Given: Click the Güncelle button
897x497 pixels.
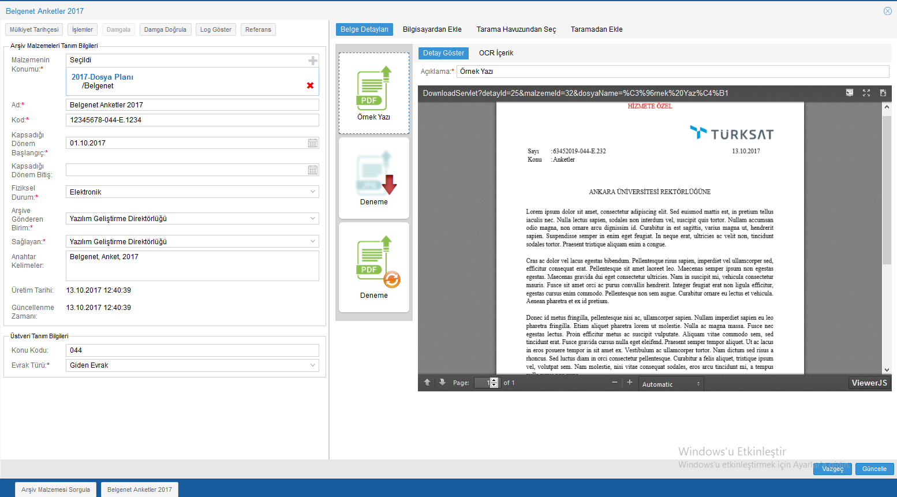Looking at the screenshot, I should coord(874,469).
